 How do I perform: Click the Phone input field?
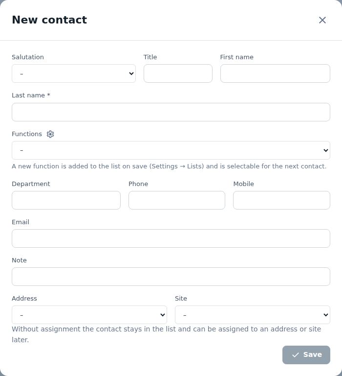click(x=177, y=200)
